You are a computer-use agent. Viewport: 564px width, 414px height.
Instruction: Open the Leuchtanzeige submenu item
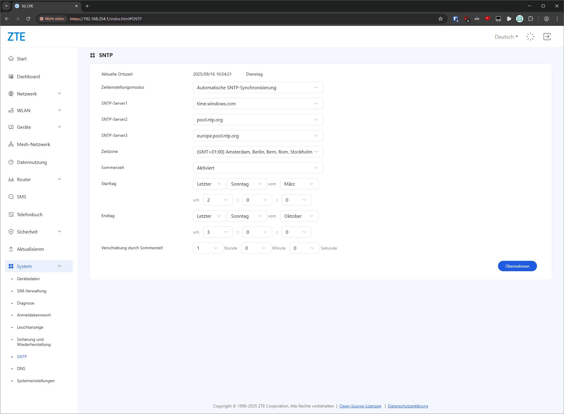tap(30, 327)
